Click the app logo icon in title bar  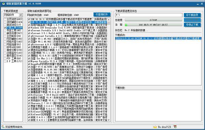(x=3, y=4)
